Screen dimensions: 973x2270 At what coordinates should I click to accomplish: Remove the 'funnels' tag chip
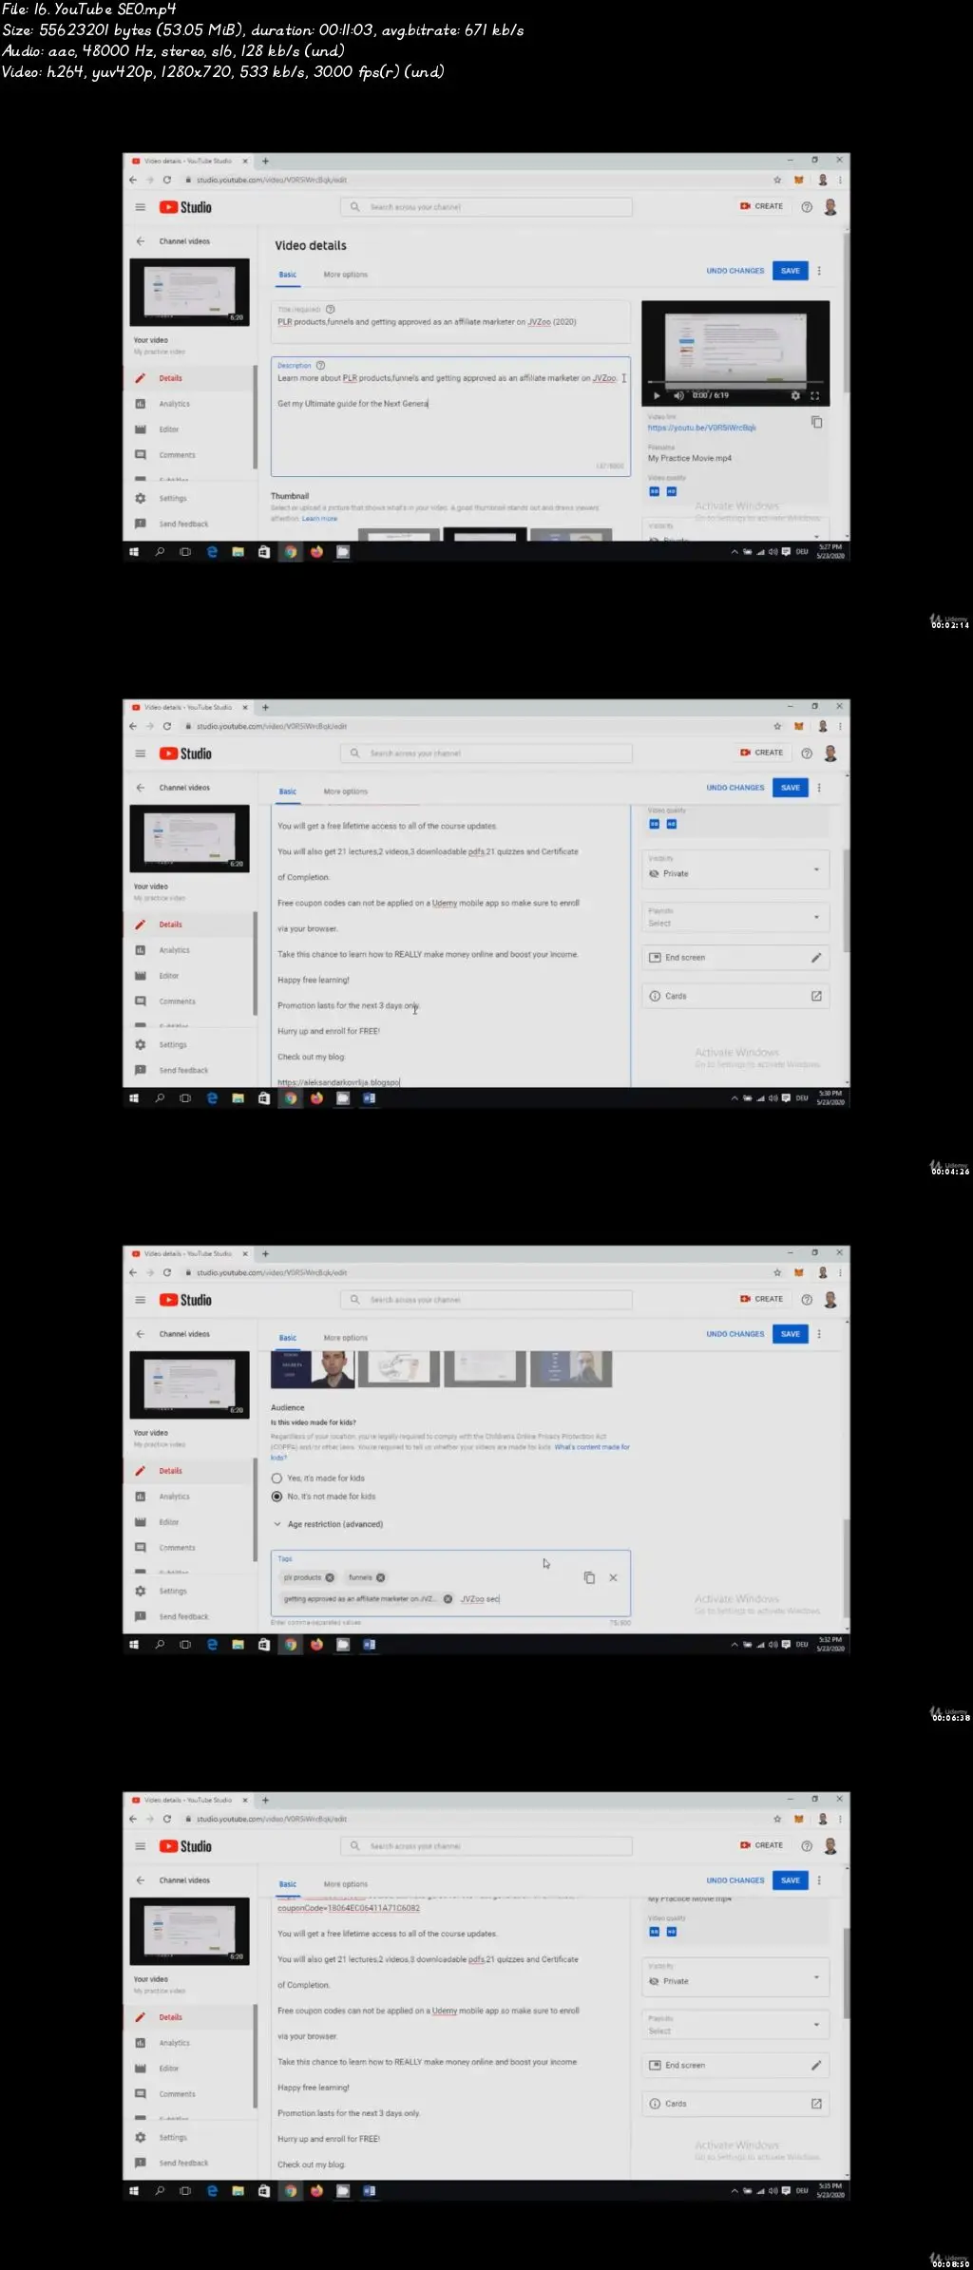click(380, 1577)
